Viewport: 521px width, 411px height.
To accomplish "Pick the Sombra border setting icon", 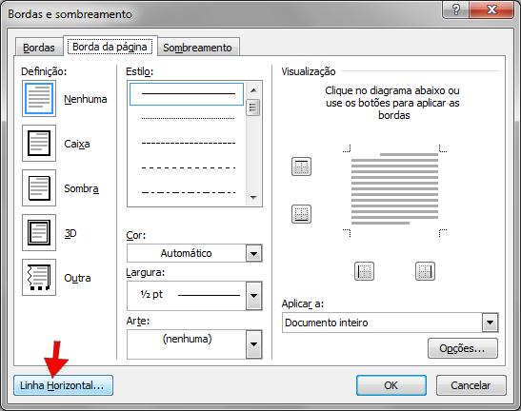I will tap(39, 188).
